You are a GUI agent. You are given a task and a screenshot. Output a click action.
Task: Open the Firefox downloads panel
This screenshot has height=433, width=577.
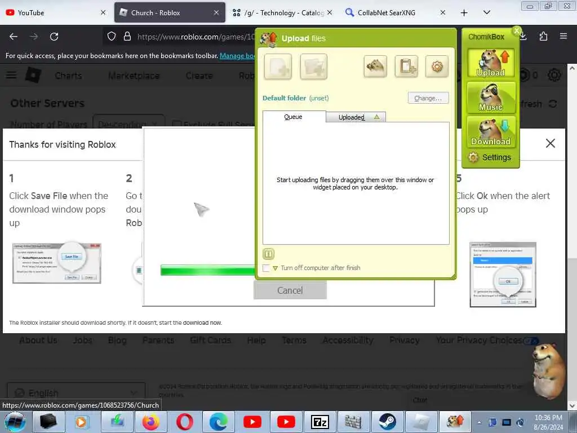coord(523,37)
